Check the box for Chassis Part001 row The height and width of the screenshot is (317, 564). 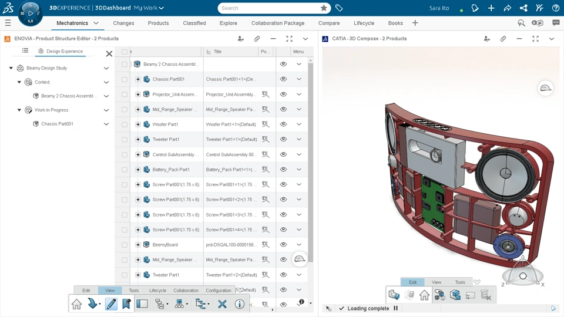click(125, 79)
